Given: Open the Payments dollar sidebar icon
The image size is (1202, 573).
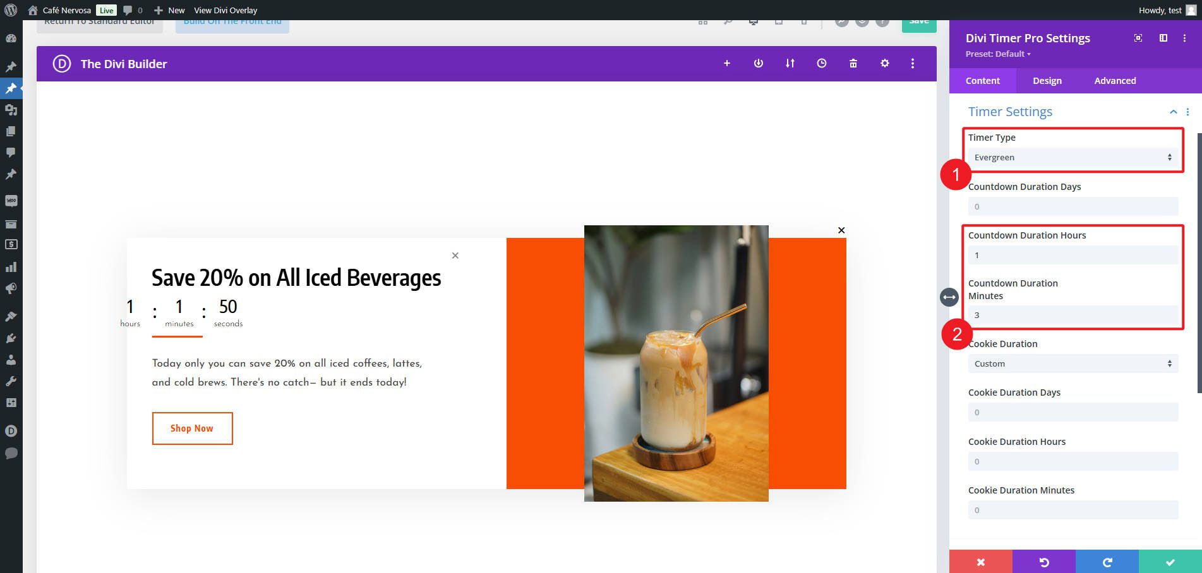Looking at the screenshot, I should tap(11, 244).
